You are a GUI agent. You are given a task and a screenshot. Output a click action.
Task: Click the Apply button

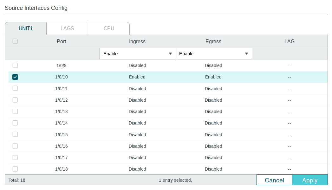tap(310, 180)
